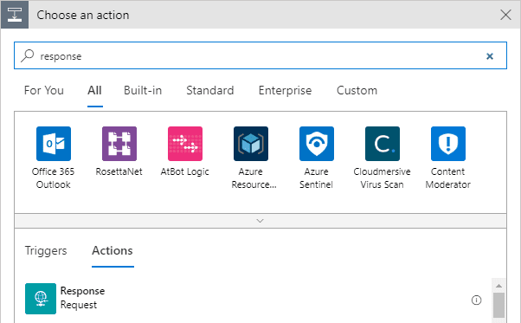Expand the connectors list chevron
This screenshot has width=521, height=323.
(260, 221)
